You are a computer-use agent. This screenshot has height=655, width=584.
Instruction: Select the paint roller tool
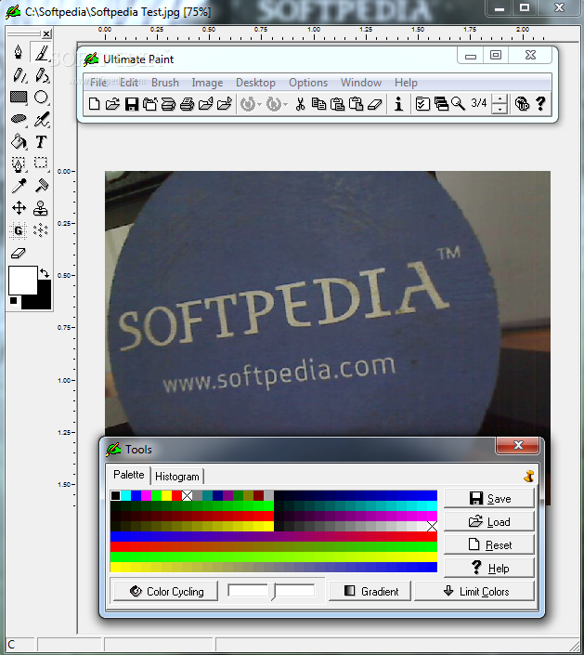[41, 186]
